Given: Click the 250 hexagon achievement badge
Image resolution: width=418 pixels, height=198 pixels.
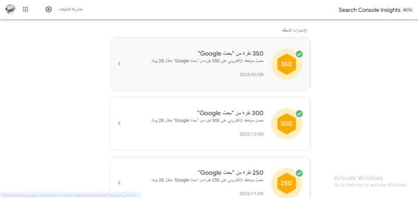Looking at the screenshot, I should [x=287, y=183].
